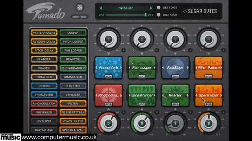
Task: Open Edit on FreezeVerb slot
Action: point(109,77)
